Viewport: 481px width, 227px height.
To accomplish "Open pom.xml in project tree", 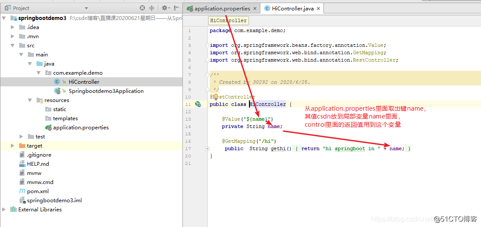I will pos(38,191).
